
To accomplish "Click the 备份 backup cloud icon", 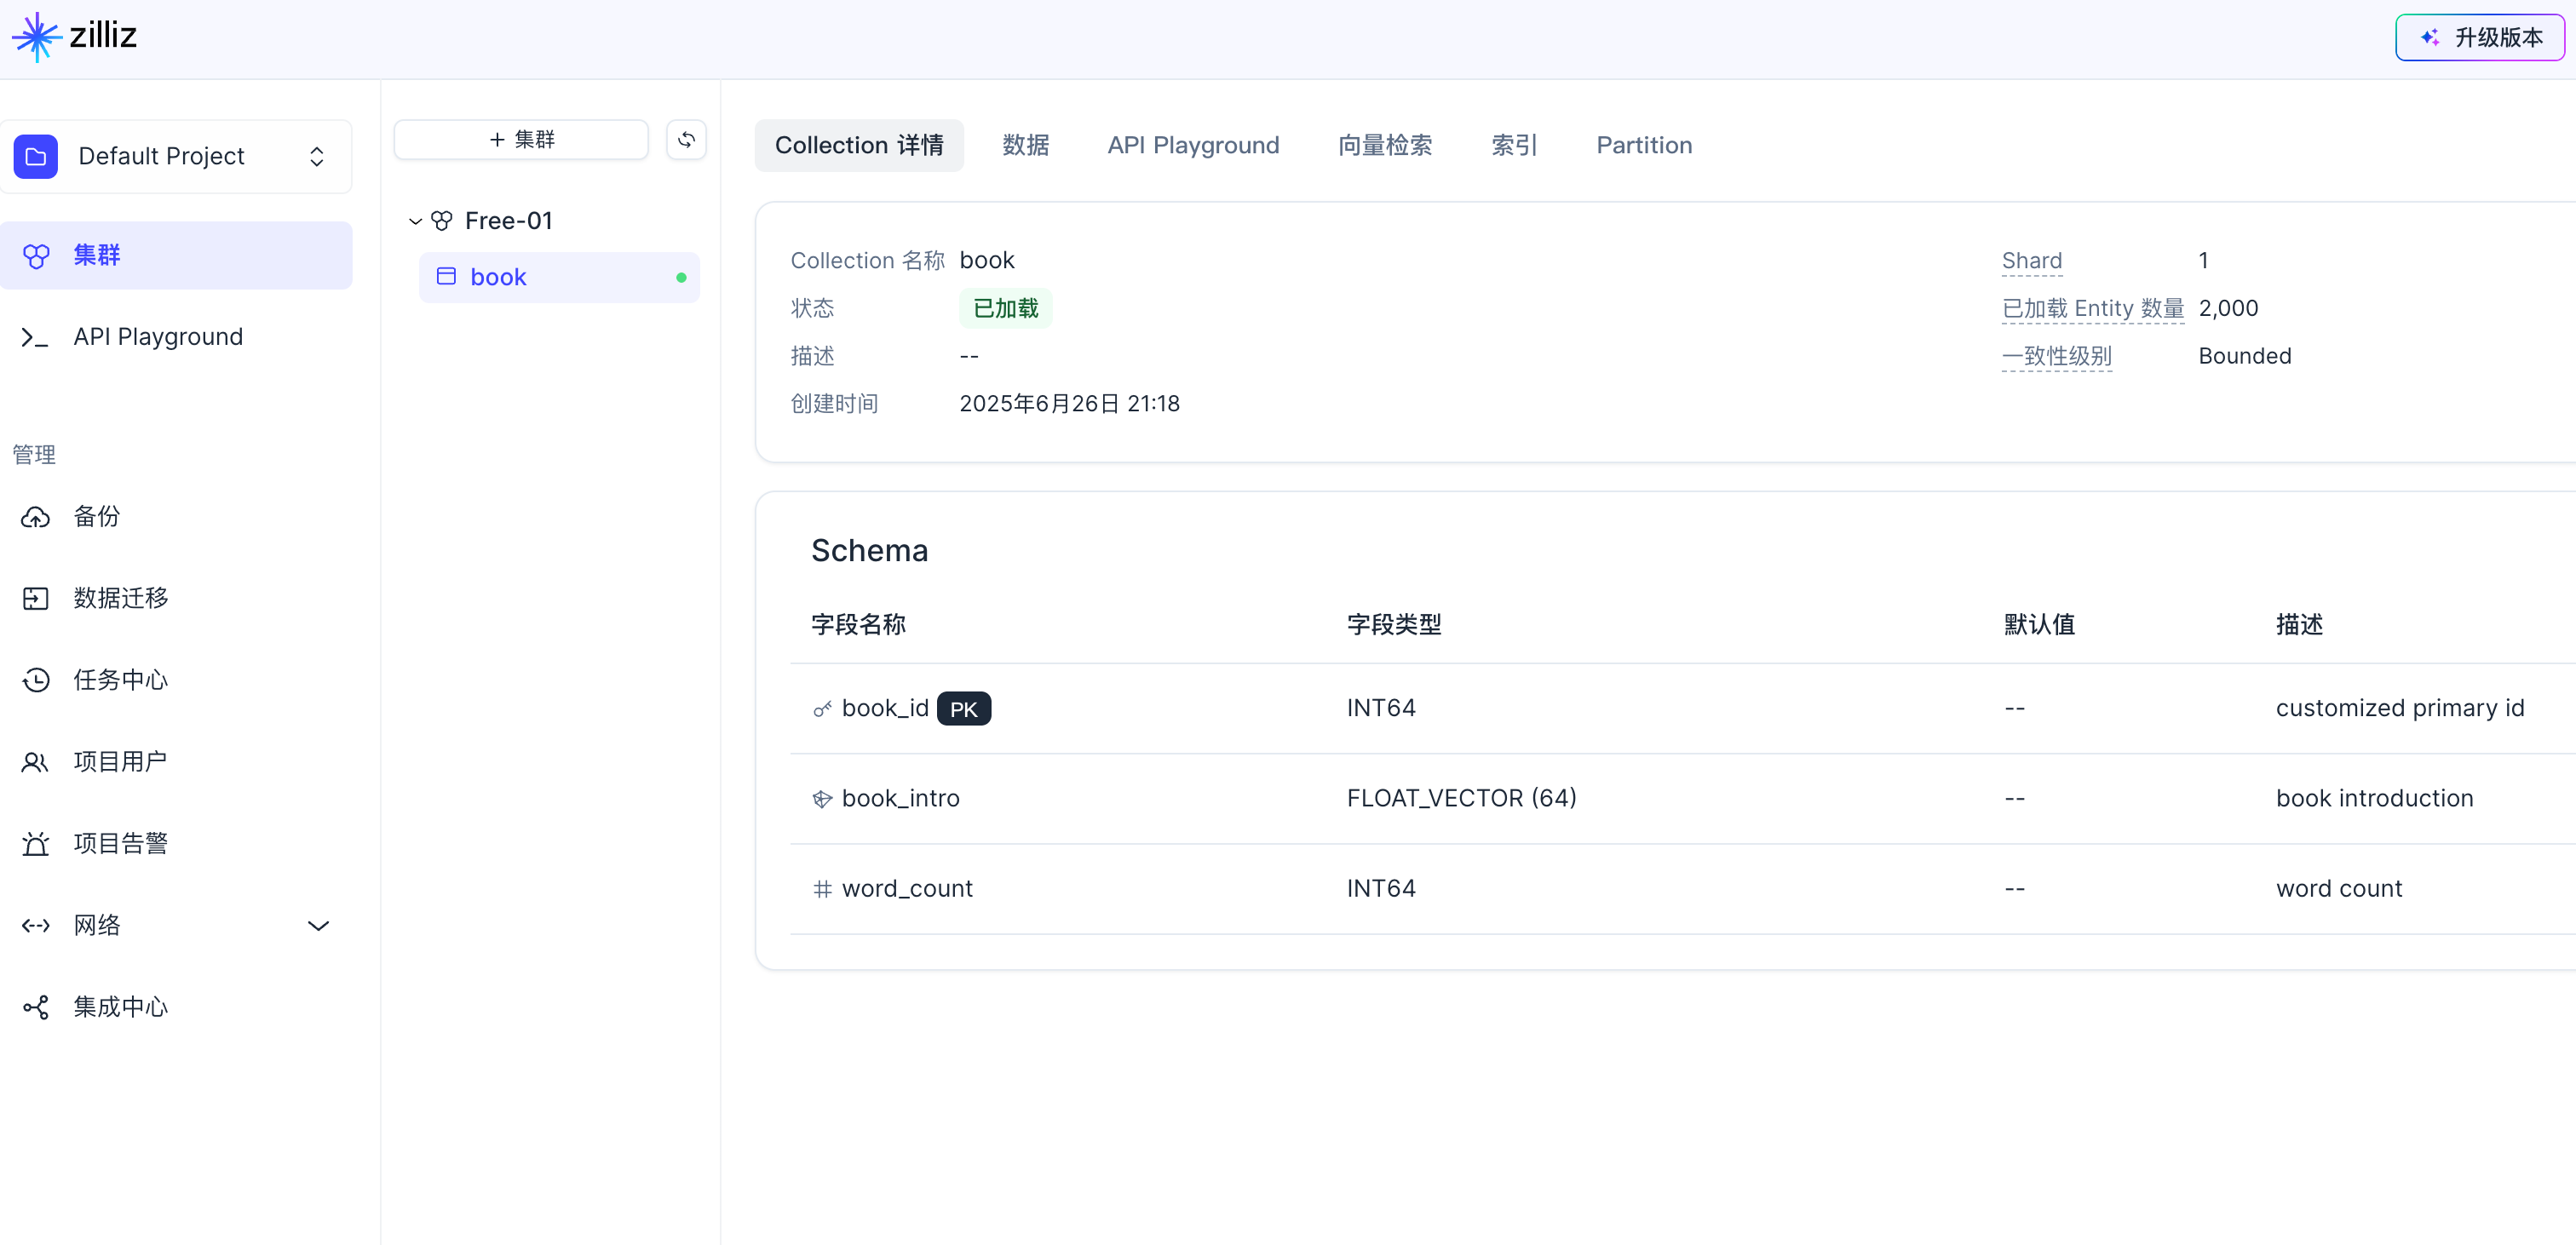I will [x=36, y=517].
